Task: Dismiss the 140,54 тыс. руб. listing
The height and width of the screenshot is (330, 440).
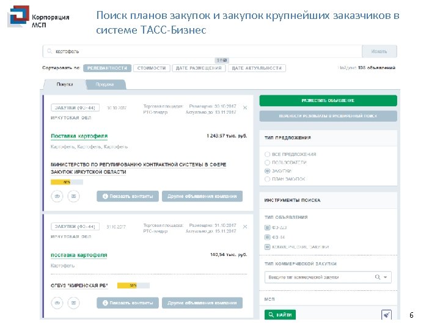Action: coord(245,227)
